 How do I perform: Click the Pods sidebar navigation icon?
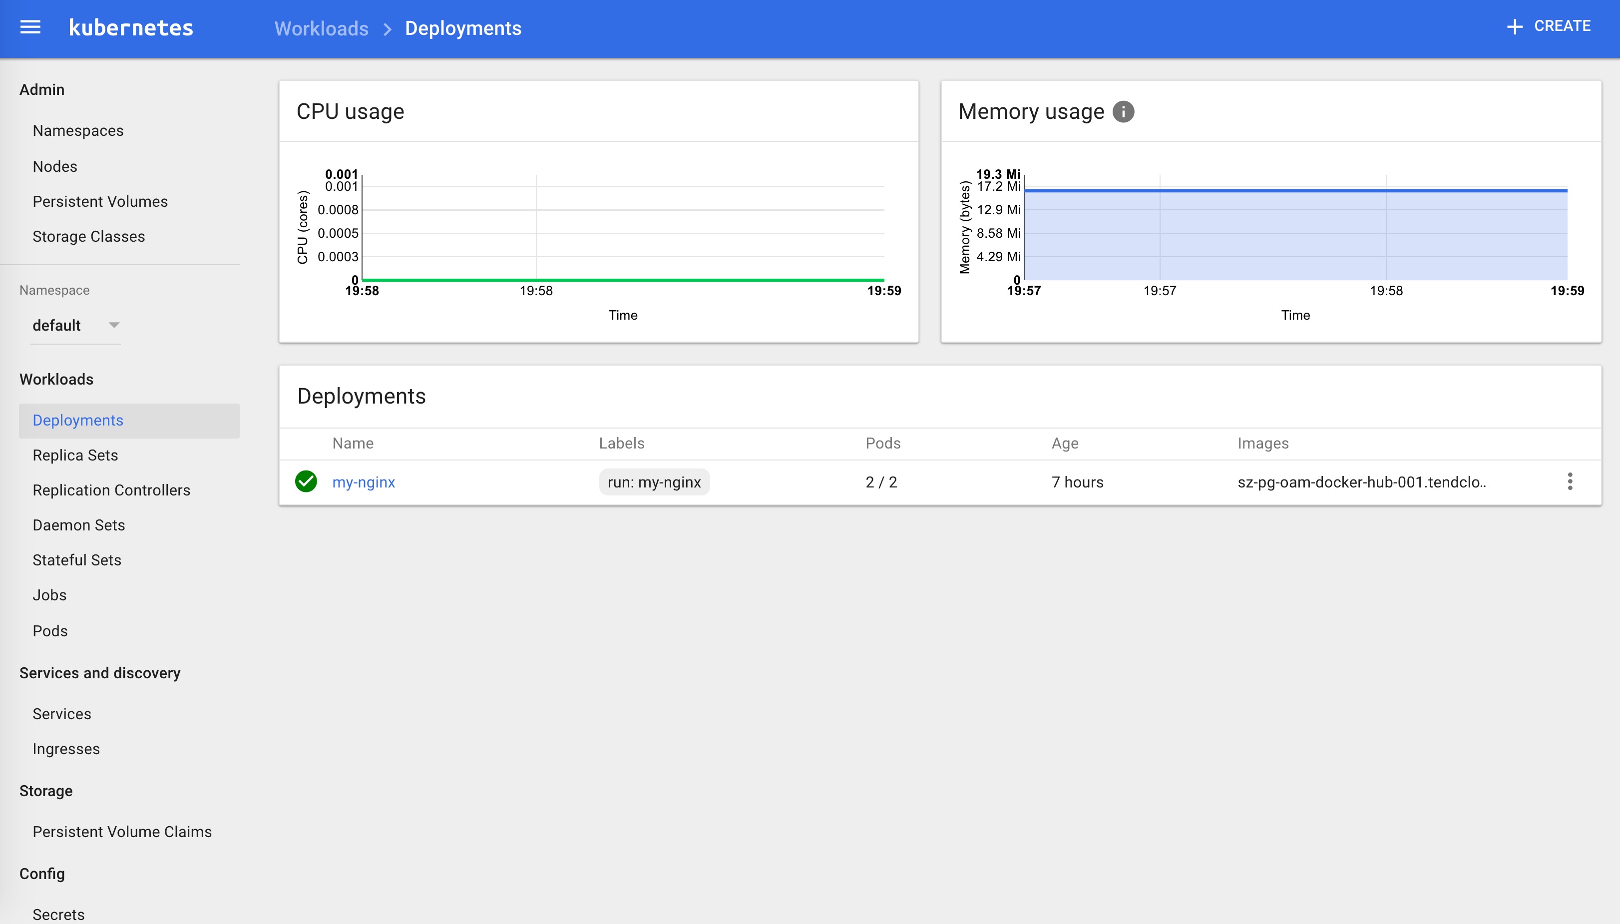(x=51, y=630)
